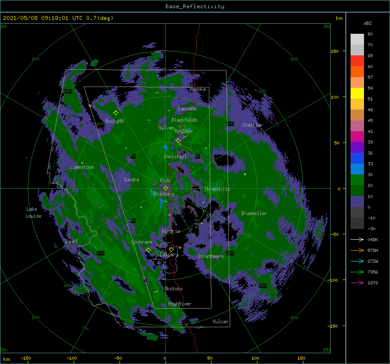This screenshot has width=390, height=364.
Task: Click the dBZ legend heading
Action: (367, 23)
